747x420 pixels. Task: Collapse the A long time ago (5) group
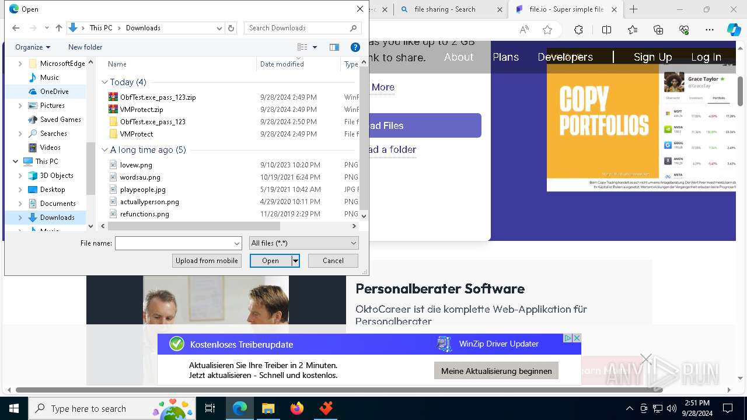(x=105, y=150)
